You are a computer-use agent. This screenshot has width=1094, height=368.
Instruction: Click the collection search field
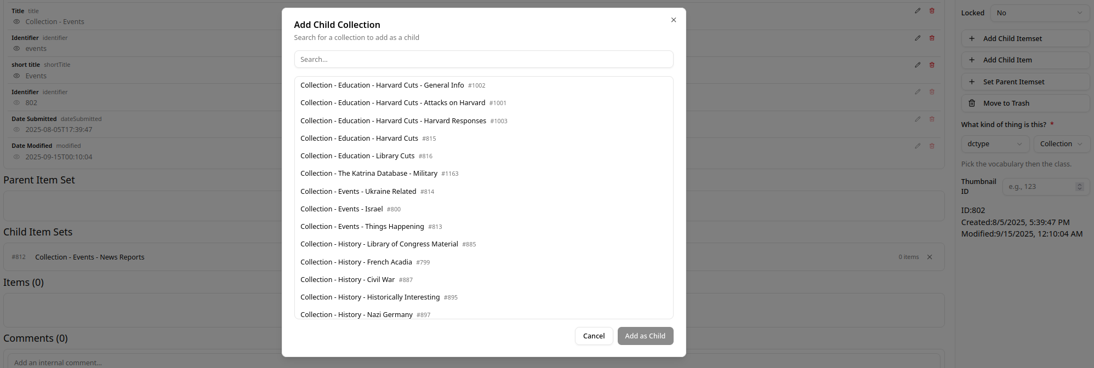(483, 59)
